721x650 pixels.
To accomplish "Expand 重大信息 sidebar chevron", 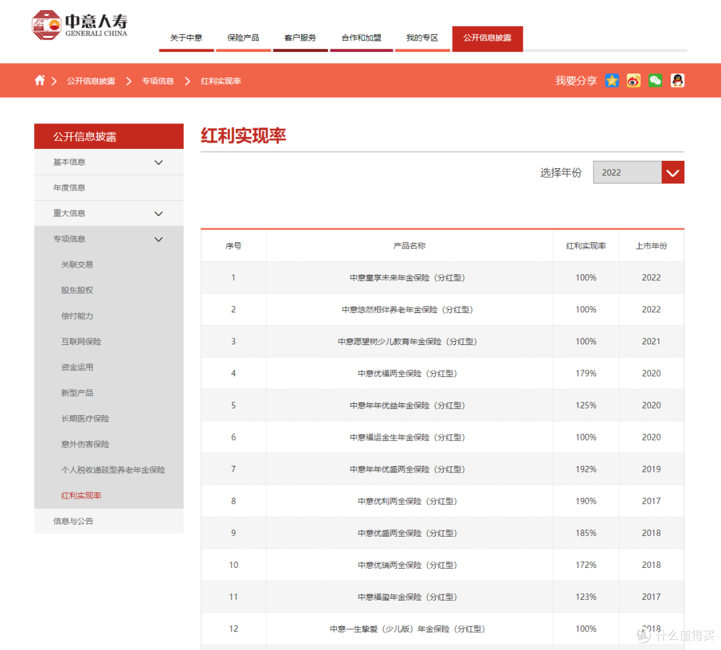I will click(x=159, y=214).
